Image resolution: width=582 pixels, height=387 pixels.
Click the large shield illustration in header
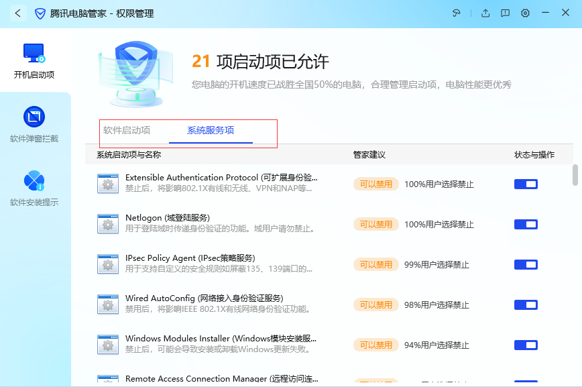point(135,74)
